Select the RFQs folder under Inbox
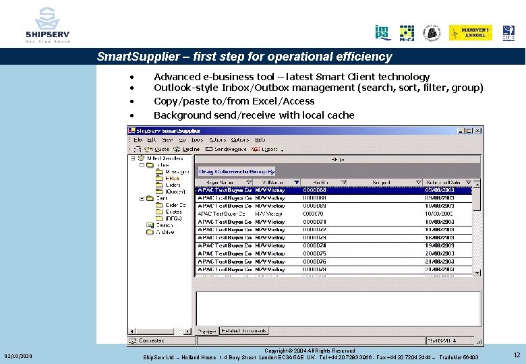Screen dimensions: 526x364 pyautogui.click(x=173, y=179)
